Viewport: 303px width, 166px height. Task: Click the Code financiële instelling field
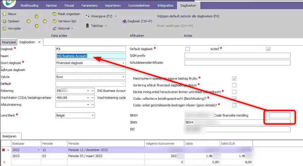pyautogui.click(x=280, y=115)
